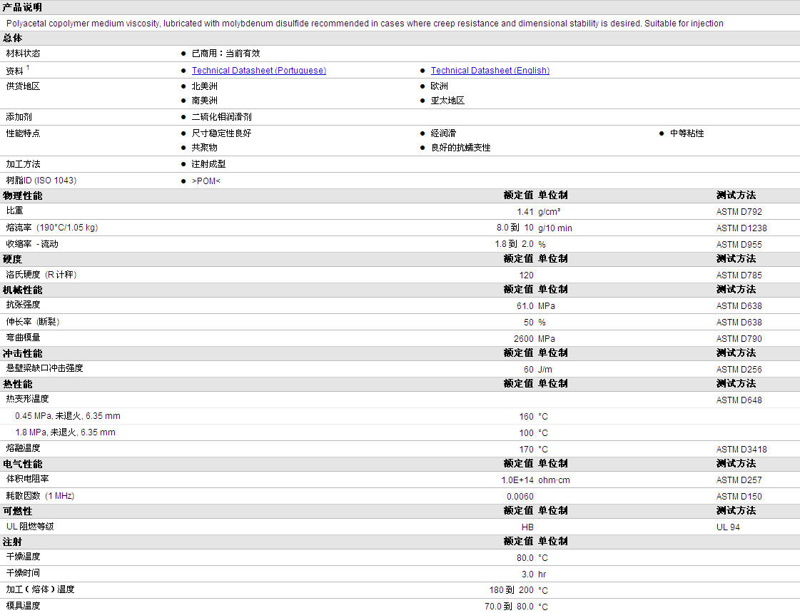Select the '热变形温度' row label
800x613 pixels.
pos(28,398)
